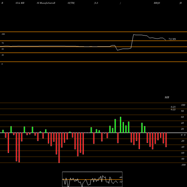Click the MR axis label -80
Image resolution: width=187 pixels, height=187 pixels.
pyautogui.click(x=183, y=159)
